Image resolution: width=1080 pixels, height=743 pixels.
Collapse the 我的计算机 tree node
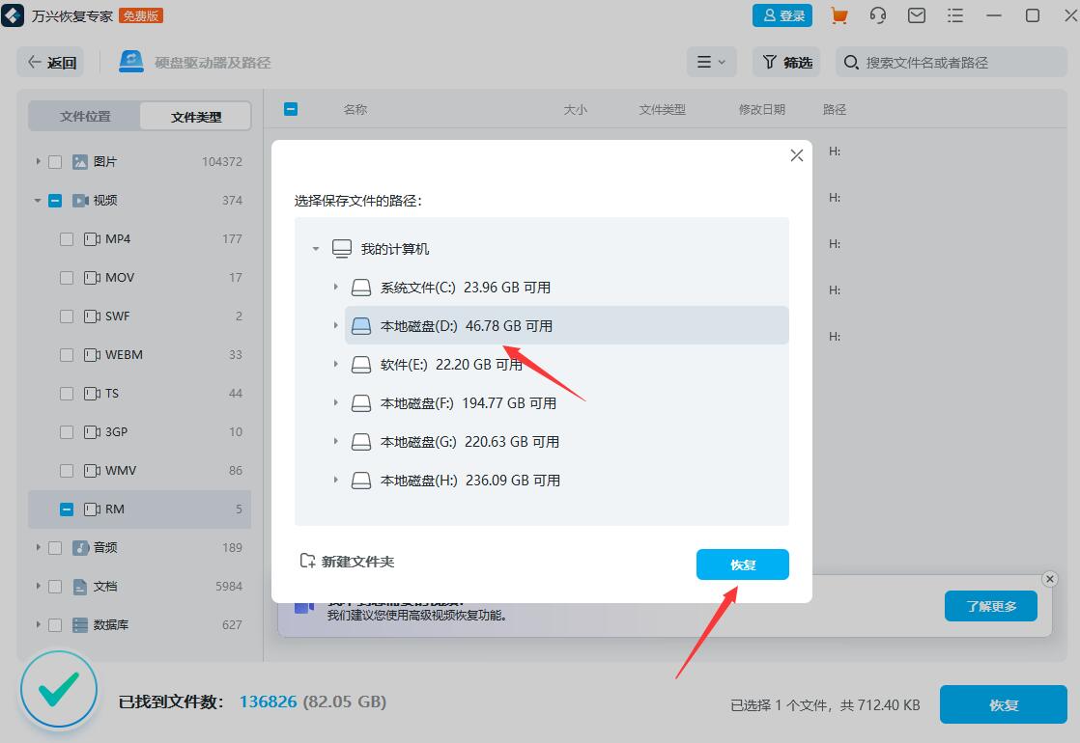pos(315,248)
